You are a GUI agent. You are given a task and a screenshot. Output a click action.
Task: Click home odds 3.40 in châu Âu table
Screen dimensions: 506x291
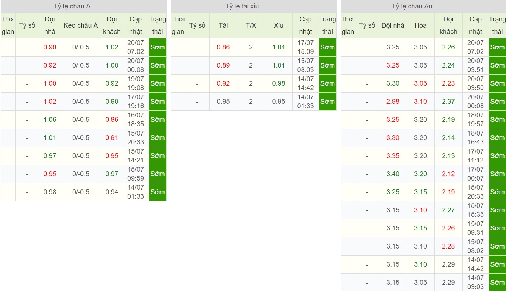coord(393,174)
